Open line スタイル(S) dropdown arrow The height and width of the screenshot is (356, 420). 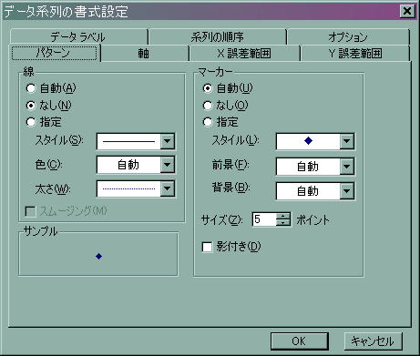point(168,141)
